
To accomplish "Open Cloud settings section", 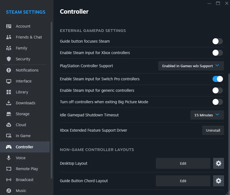I will coord(25,125).
